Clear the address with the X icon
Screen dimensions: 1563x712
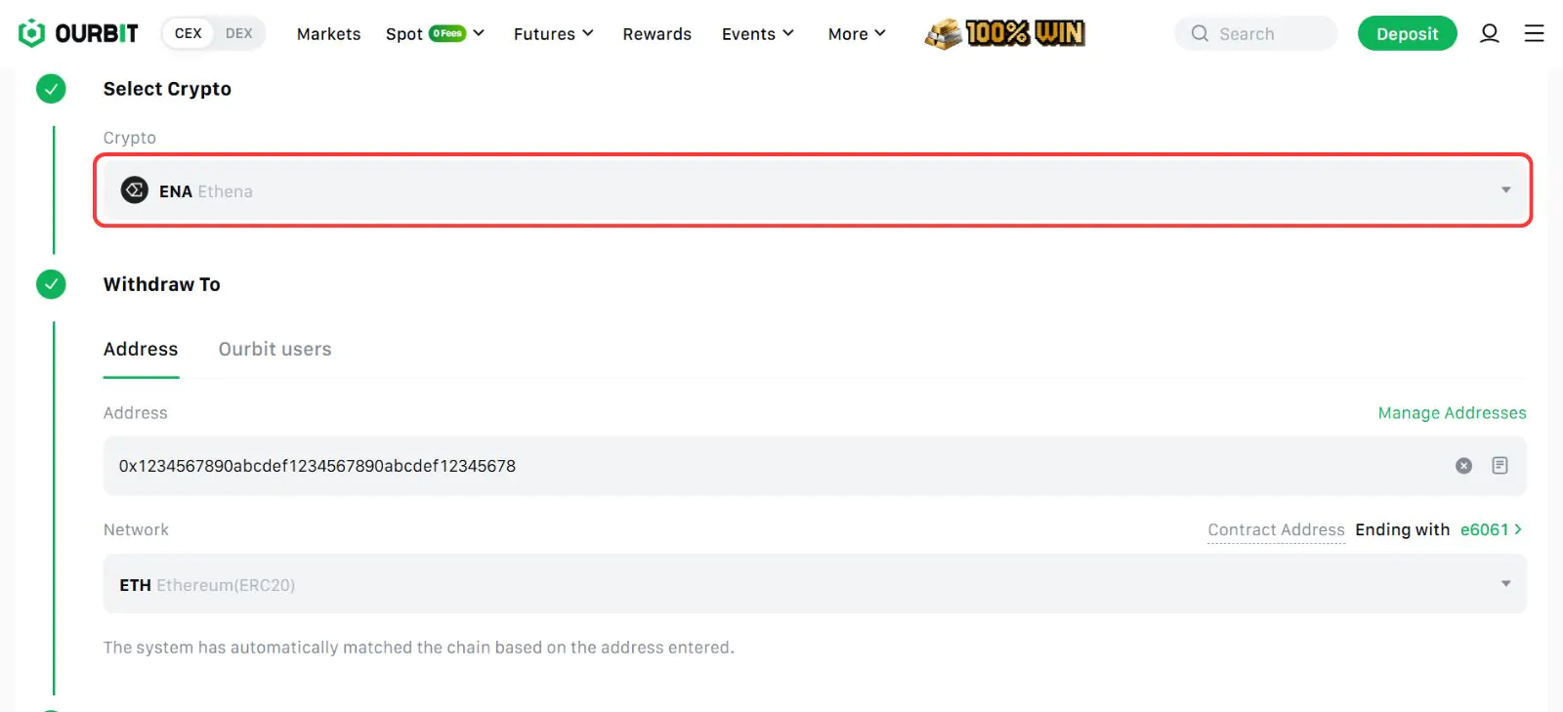[1463, 466]
